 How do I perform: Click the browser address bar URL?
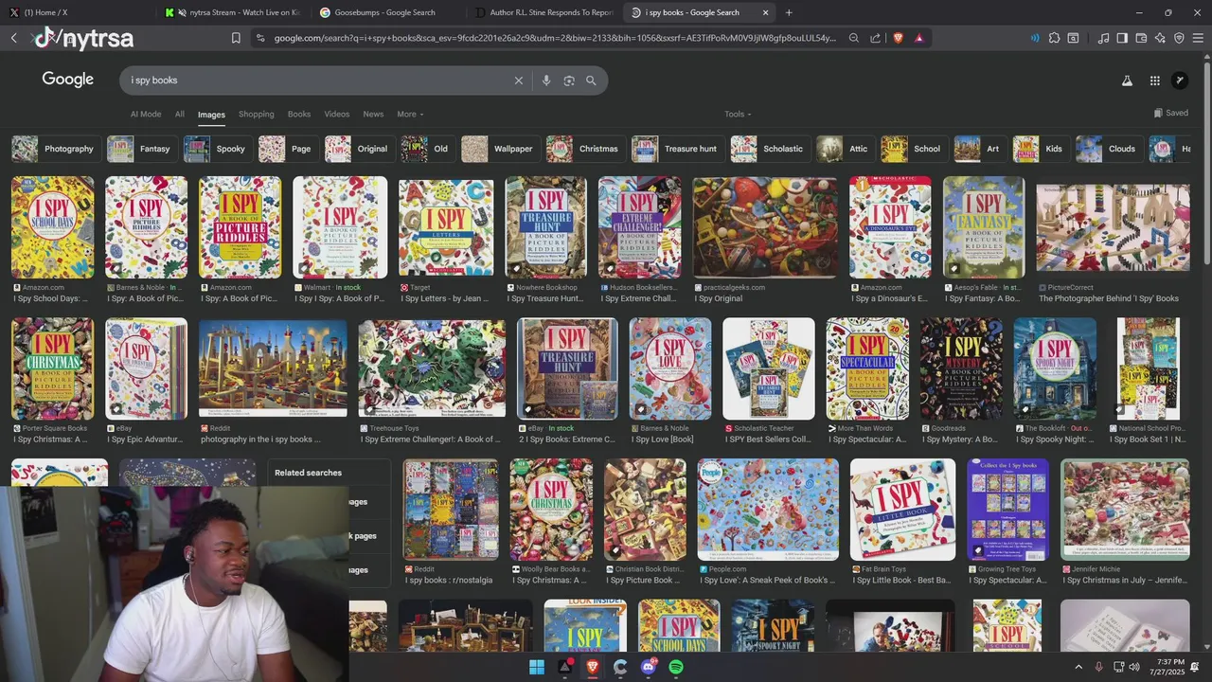click(555, 38)
